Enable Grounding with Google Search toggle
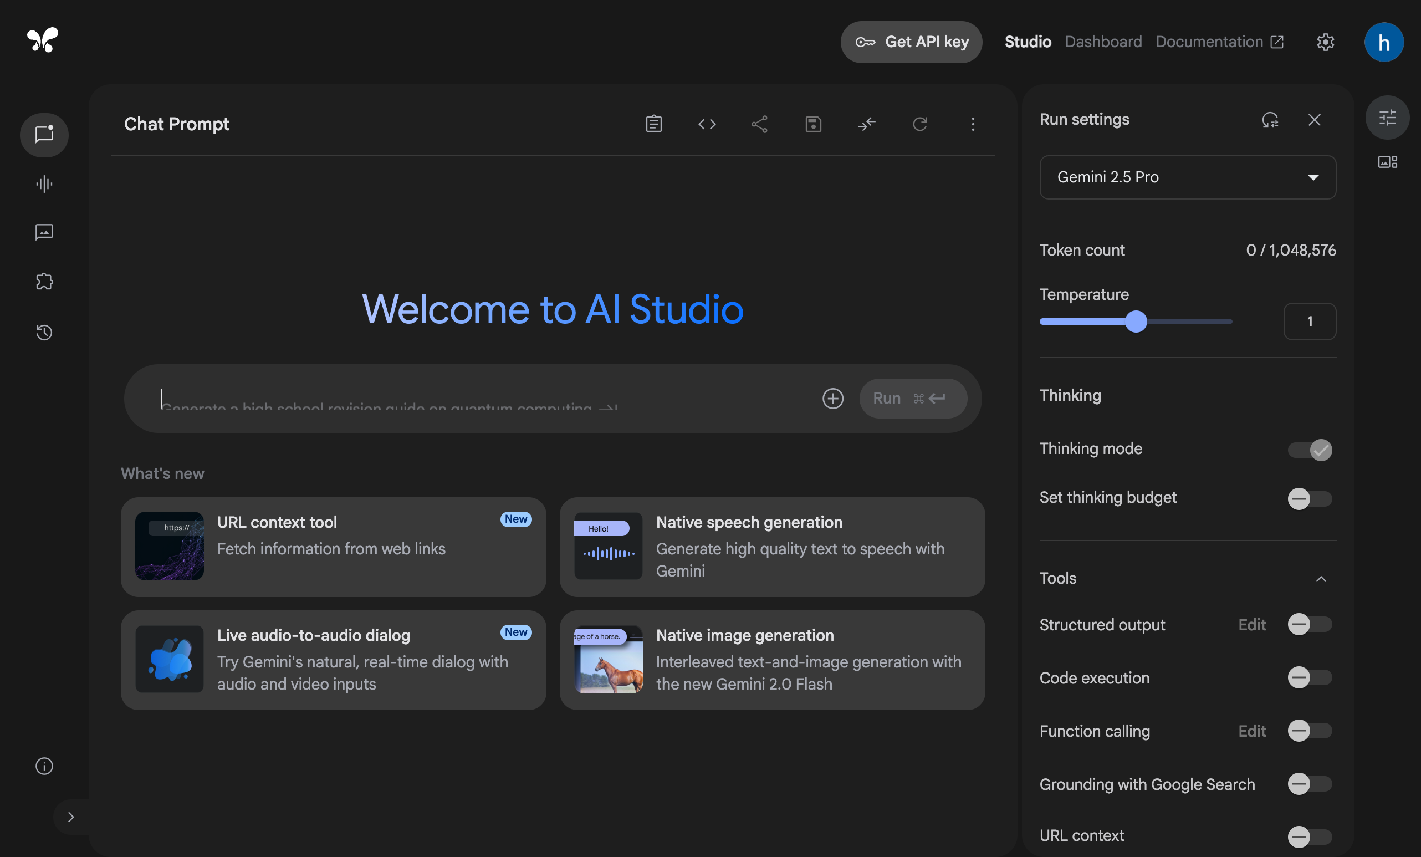Screen dimensions: 1421x857 pyautogui.click(x=1310, y=784)
